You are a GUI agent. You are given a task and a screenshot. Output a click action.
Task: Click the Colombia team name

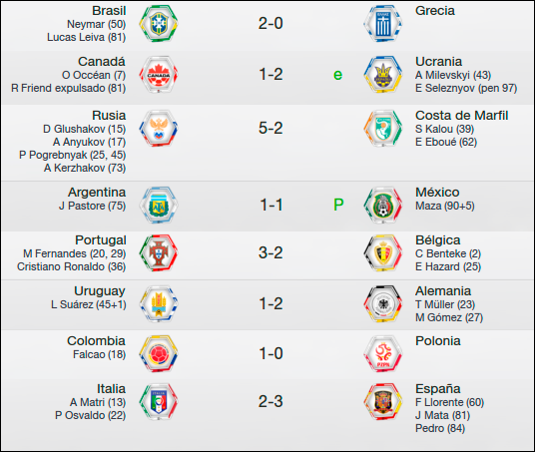pos(96,341)
